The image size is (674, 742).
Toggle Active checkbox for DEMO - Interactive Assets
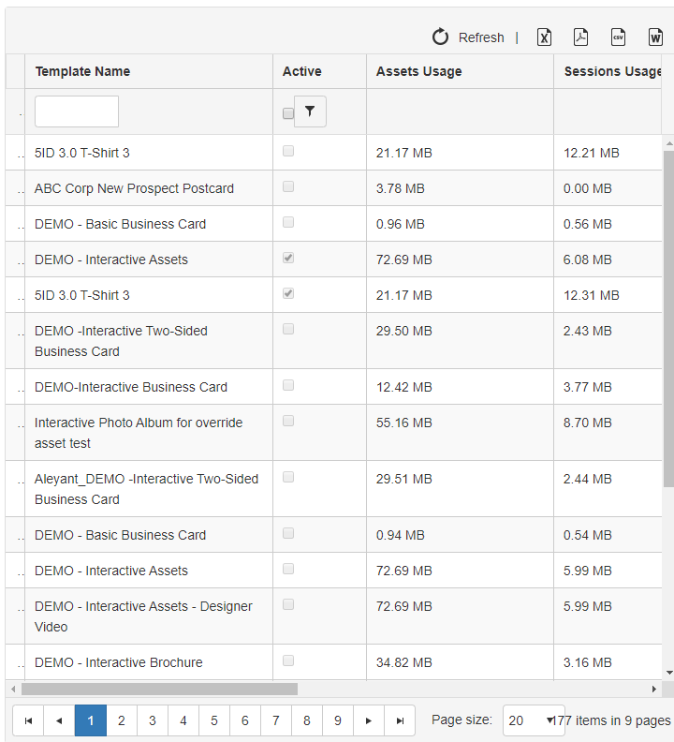[x=288, y=258]
